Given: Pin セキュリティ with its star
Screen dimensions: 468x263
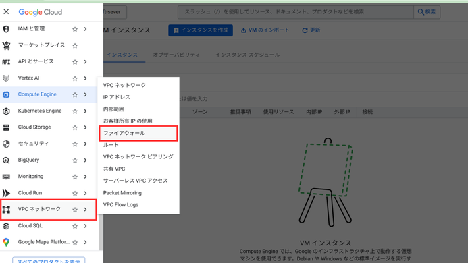Looking at the screenshot, I should (x=75, y=144).
